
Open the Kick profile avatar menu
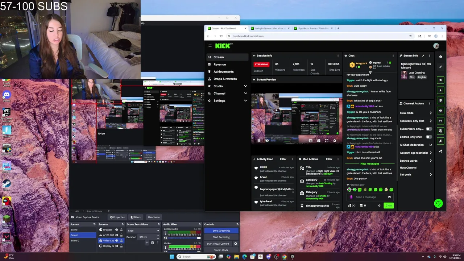point(436,46)
